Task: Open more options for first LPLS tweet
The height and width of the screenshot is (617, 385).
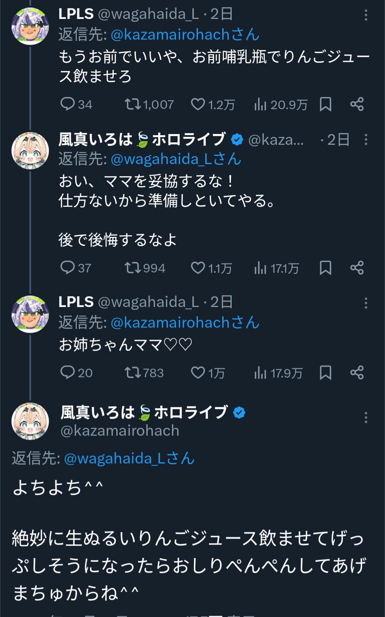Action: click(366, 15)
